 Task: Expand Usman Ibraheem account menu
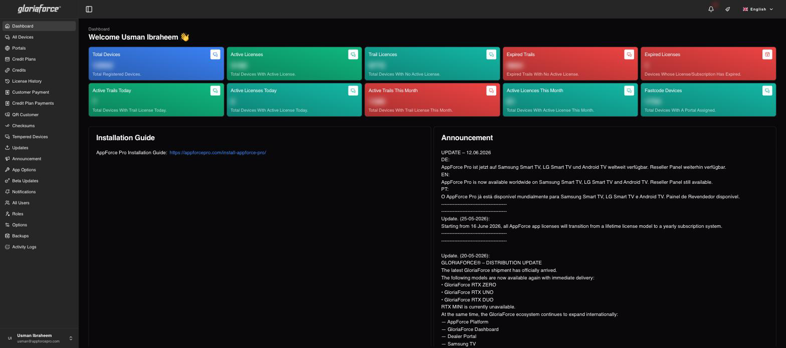pos(39,338)
